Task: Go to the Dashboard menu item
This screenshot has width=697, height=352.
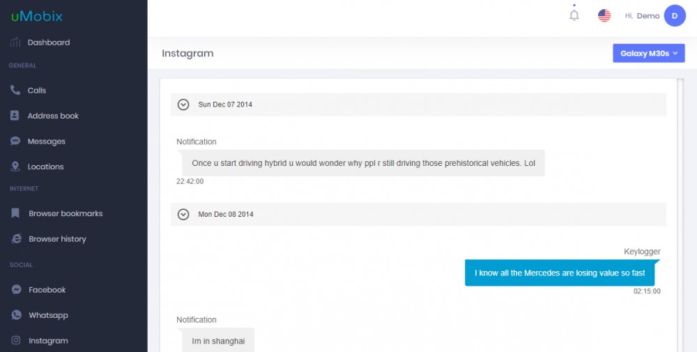Action: pos(49,43)
